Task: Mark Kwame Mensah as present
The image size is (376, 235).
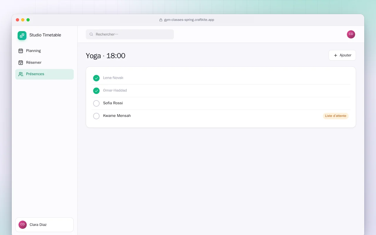Action: click(96, 116)
